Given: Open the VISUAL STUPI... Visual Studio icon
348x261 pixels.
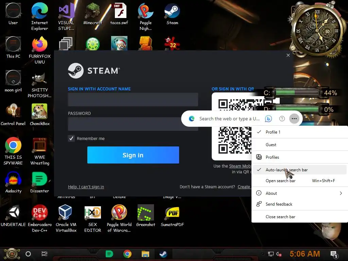Looking at the screenshot, I should click(x=66, y=17).
